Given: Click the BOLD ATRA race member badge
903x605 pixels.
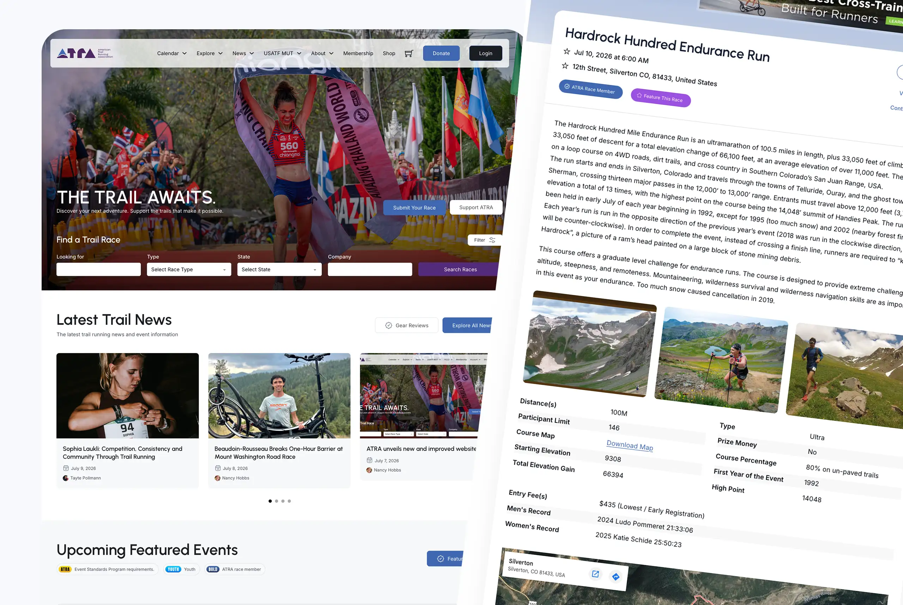Looking at the screenshot, I should click(213, 569).
